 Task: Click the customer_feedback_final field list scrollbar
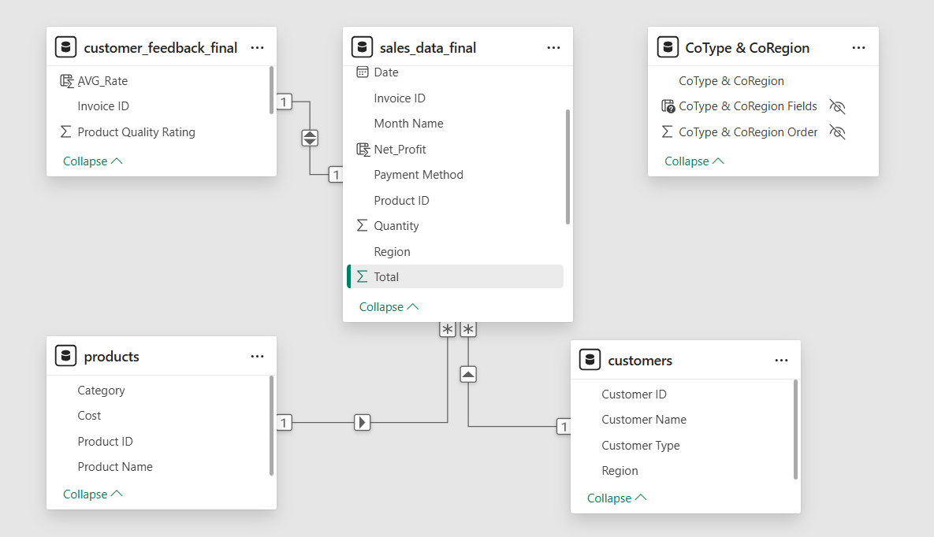(x=272, y=90)
